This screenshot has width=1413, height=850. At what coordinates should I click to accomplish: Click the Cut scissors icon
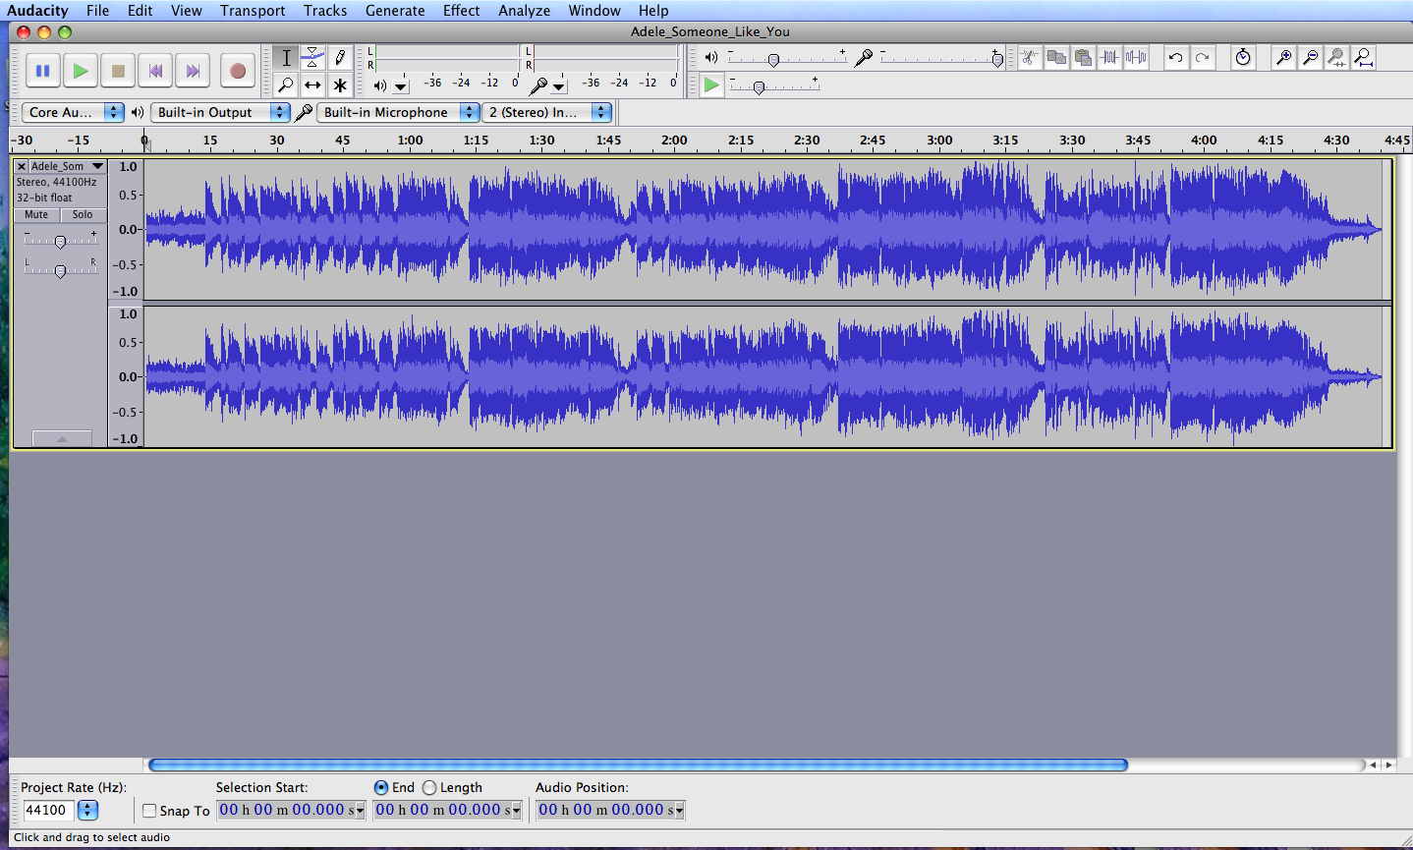[x=1029, y=58]
